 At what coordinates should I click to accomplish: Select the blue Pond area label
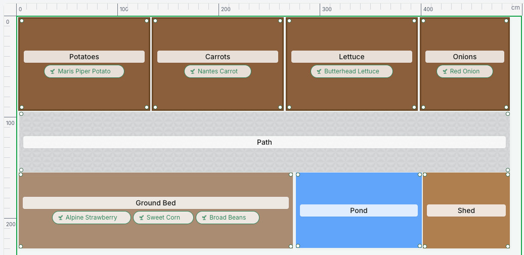coord(359,210)
